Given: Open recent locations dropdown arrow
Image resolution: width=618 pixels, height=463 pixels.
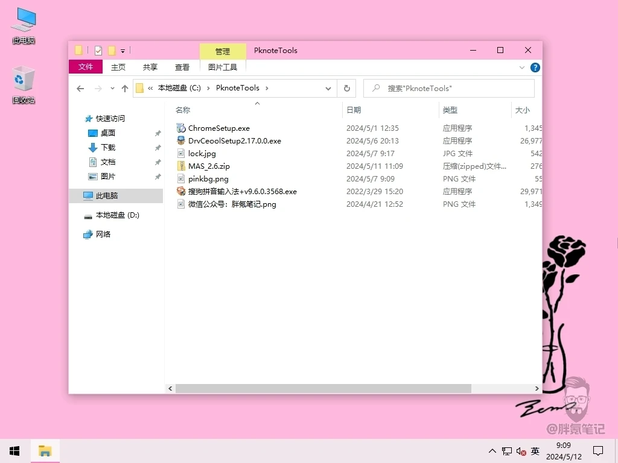Looking at the screenshot, I should (x=112, y=89).
